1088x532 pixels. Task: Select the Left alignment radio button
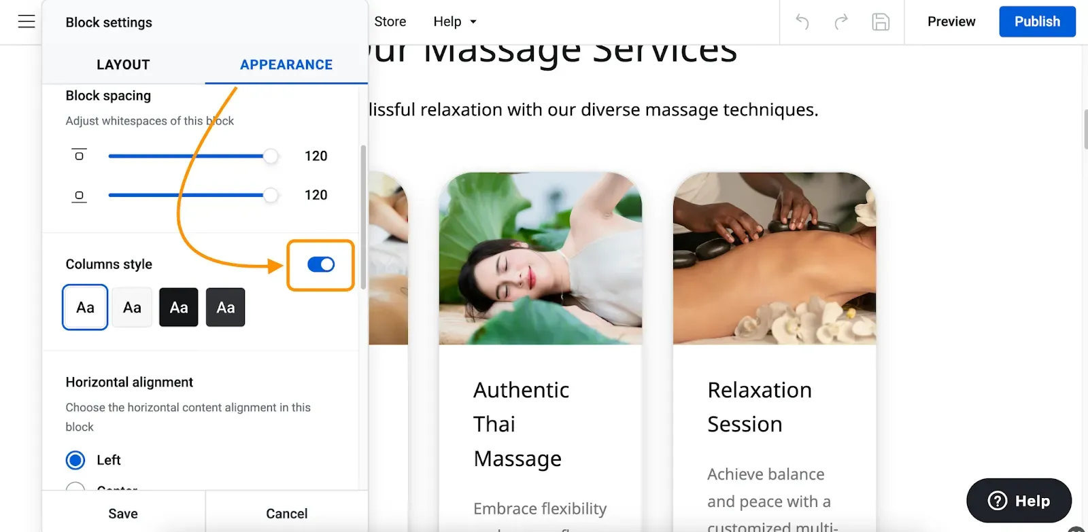[75, 460]
